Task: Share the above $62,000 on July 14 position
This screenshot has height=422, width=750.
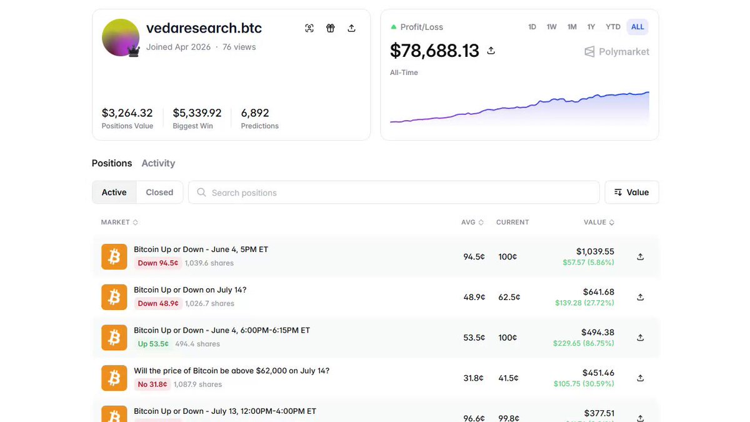Action: coord(640,378)
